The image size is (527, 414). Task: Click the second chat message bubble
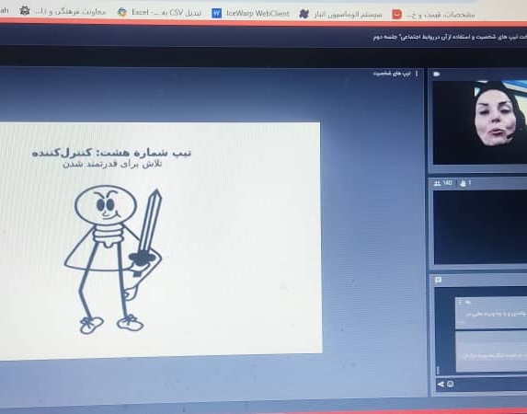491,351
